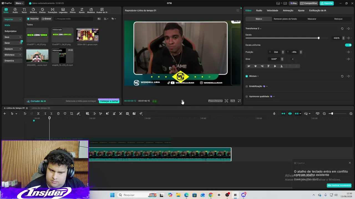Screen dimensions: 355x199
Task: Collapse the Importar section
Action: [12, 19]
